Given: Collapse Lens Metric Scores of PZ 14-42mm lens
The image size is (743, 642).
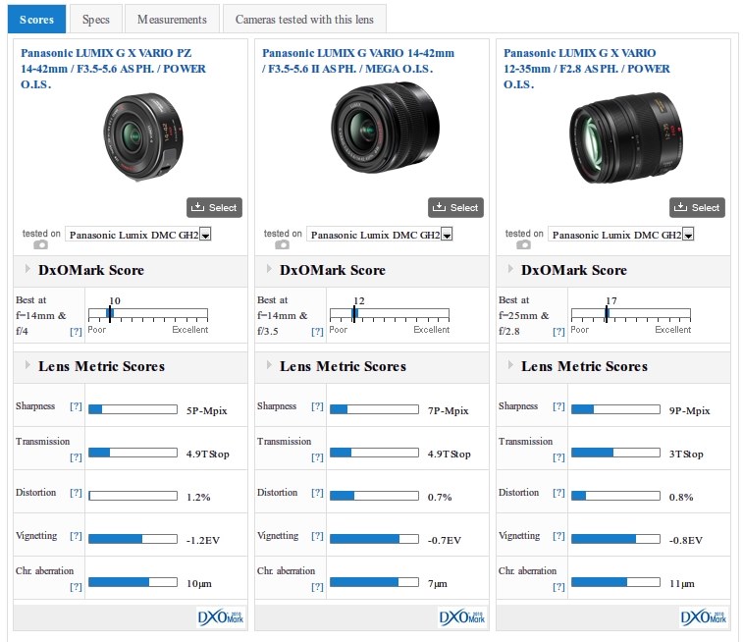Looking at the screenshot, I should point(27,365).
